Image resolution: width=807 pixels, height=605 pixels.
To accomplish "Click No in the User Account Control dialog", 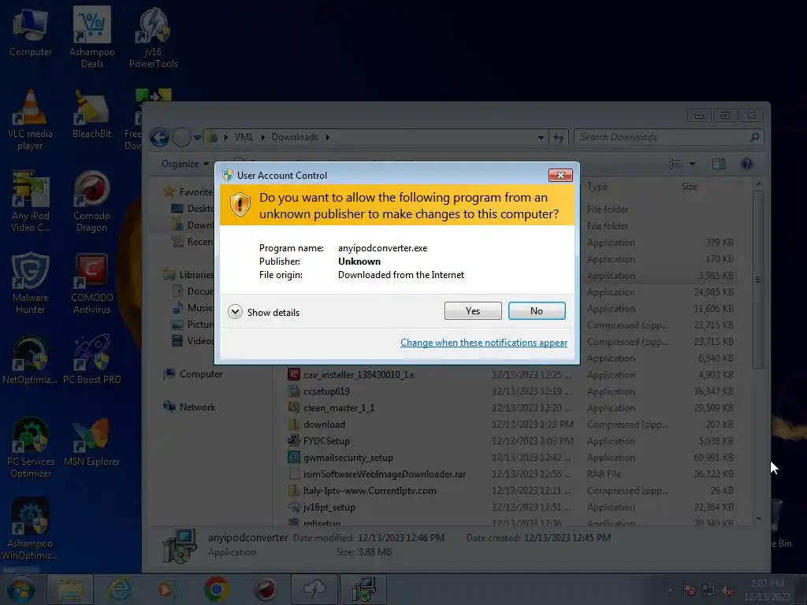I will (x=536, y=310).
